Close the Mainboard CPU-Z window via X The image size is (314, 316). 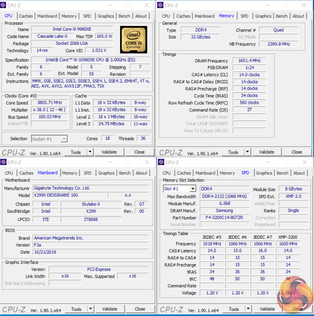(x=147, y=162)
